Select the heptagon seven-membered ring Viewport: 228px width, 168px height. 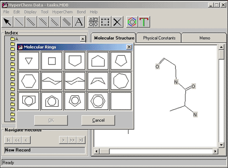pyautogui.click(x=121, y=81)
